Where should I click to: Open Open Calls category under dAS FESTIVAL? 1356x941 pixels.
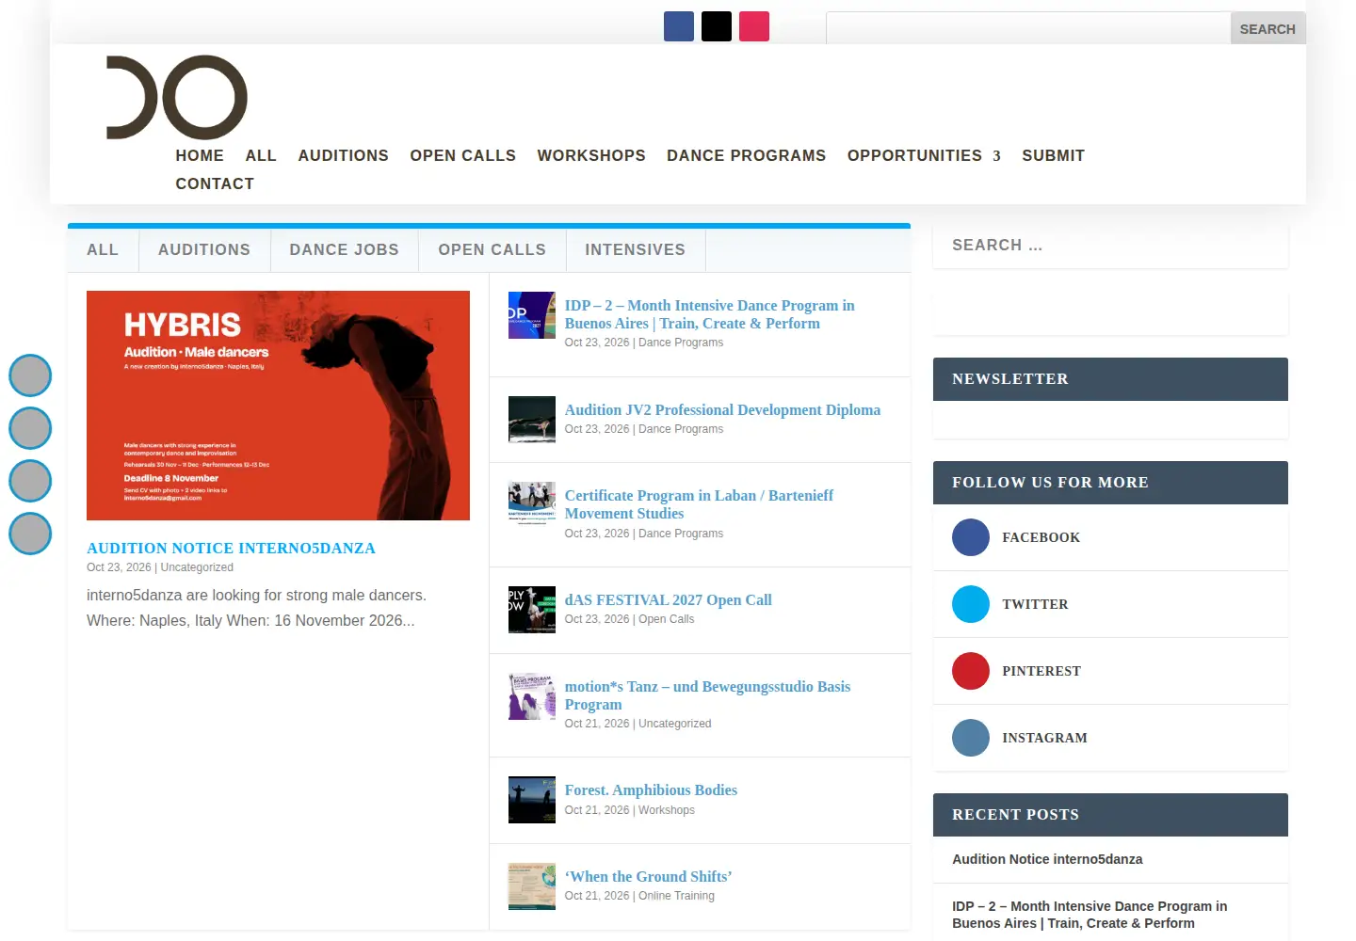(667, 619)
